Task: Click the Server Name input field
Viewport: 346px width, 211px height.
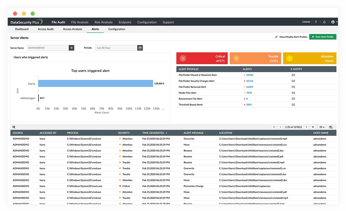Action: [x=48, y=48]
